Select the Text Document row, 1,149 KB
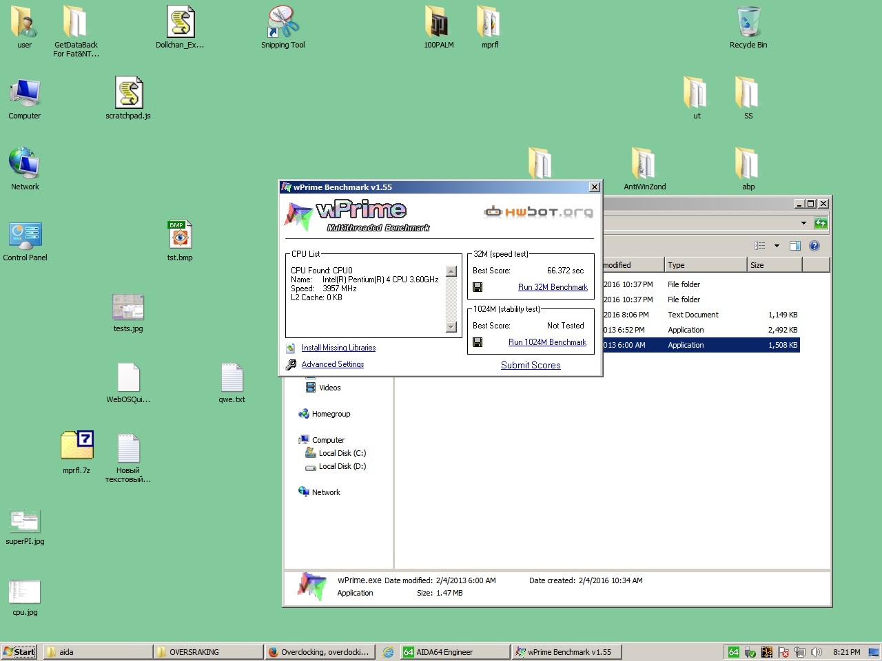The image size is (882, 661). coord(701,315)
